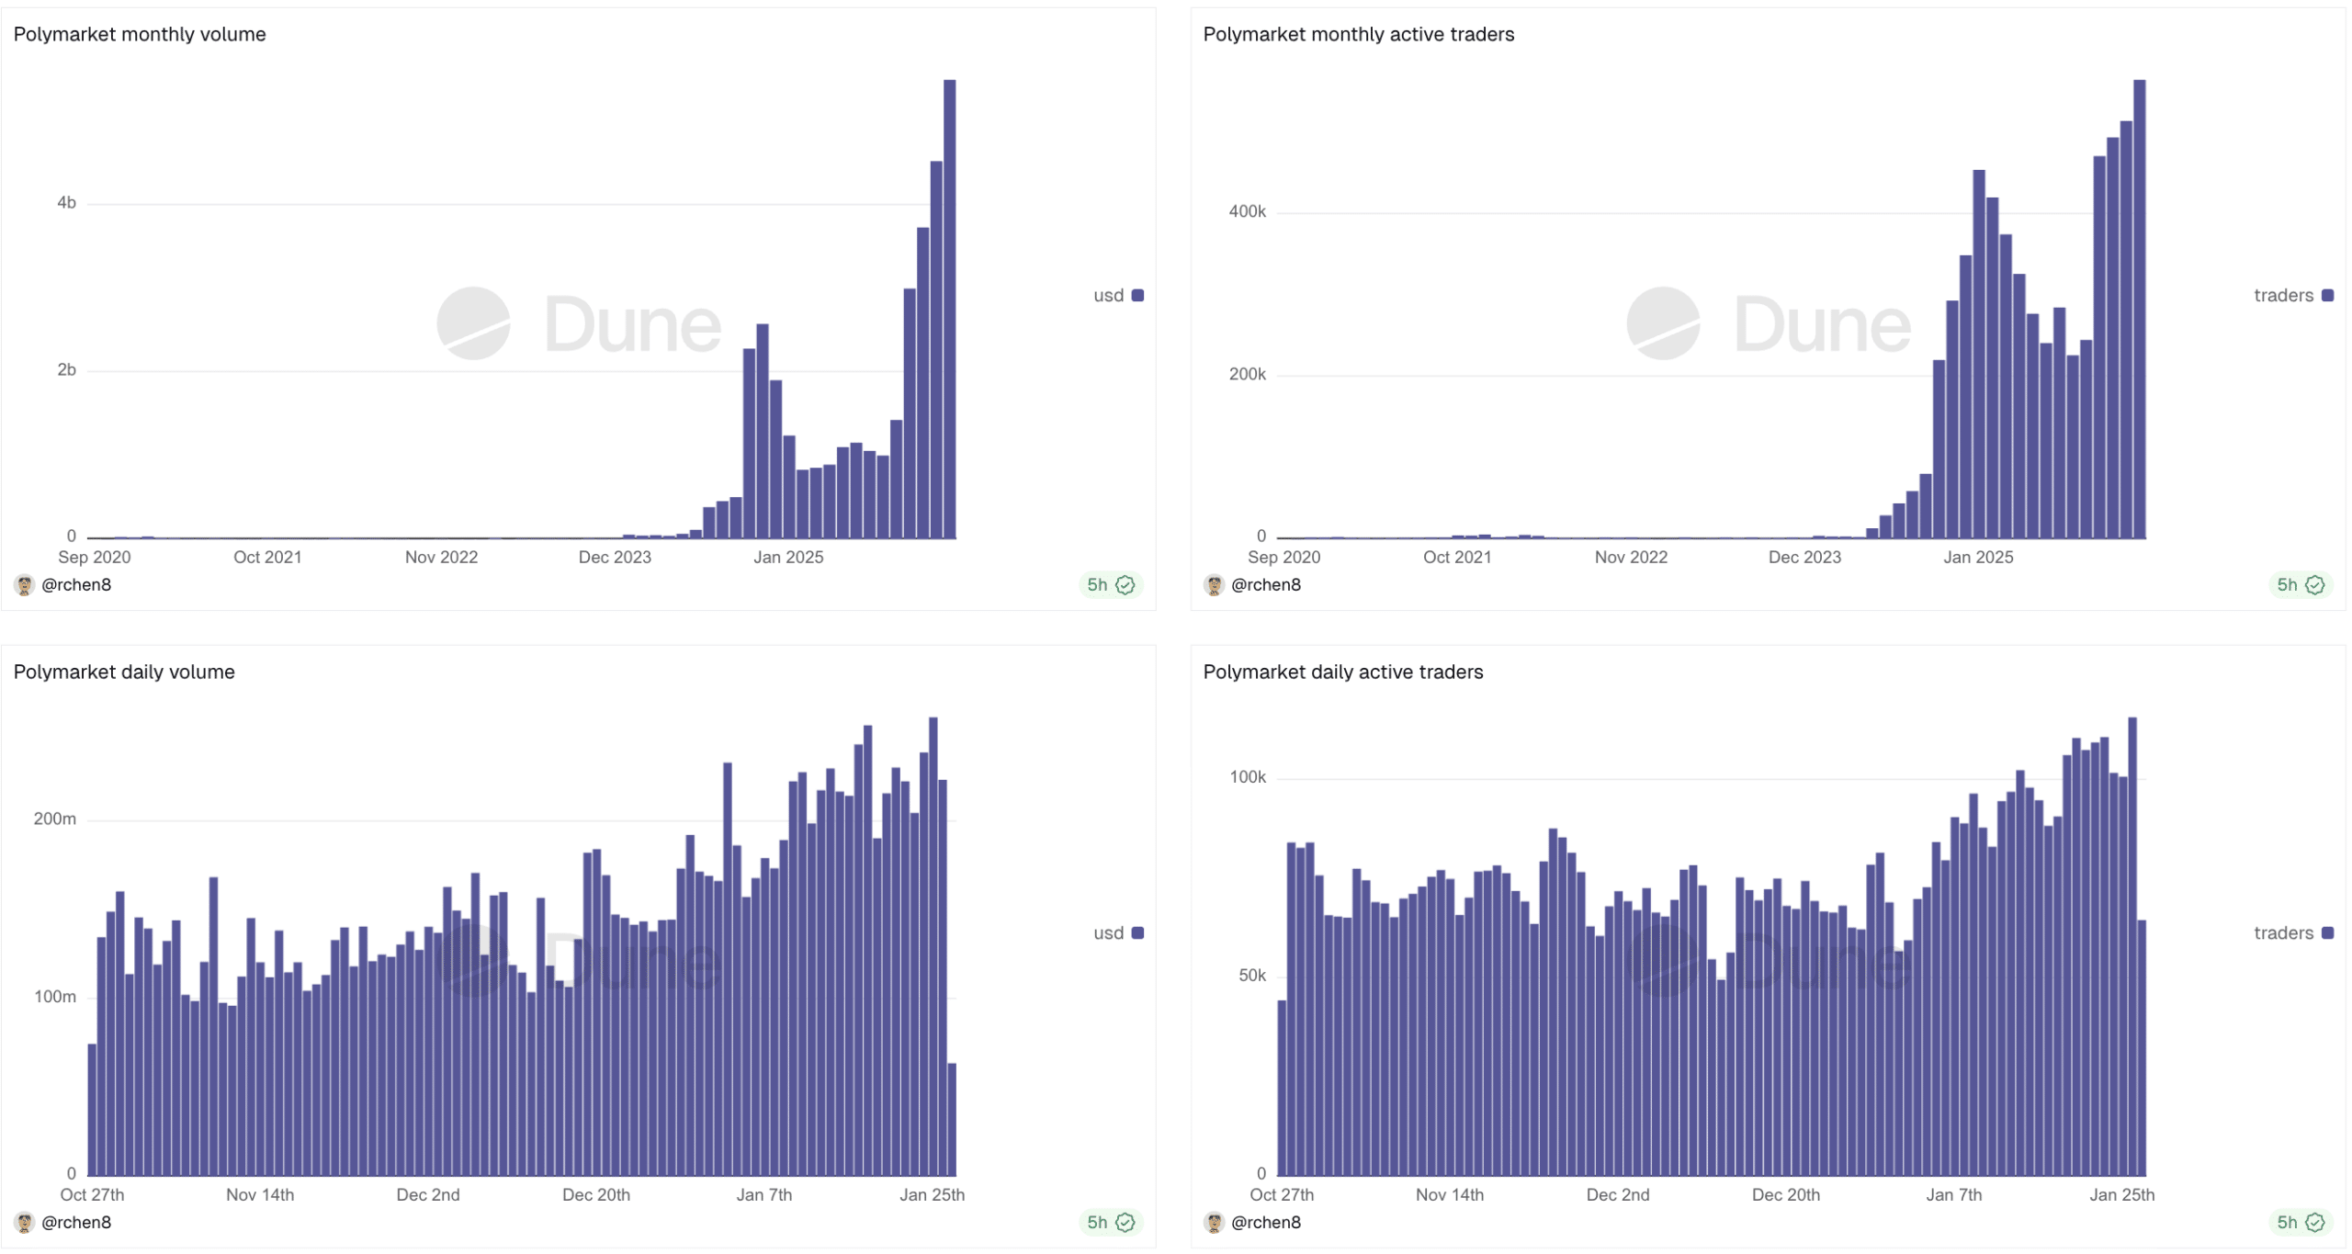Click the tallest bar in monthly volume chart
This screenshot has width=2352, height=1254.
tap(950, 312)
